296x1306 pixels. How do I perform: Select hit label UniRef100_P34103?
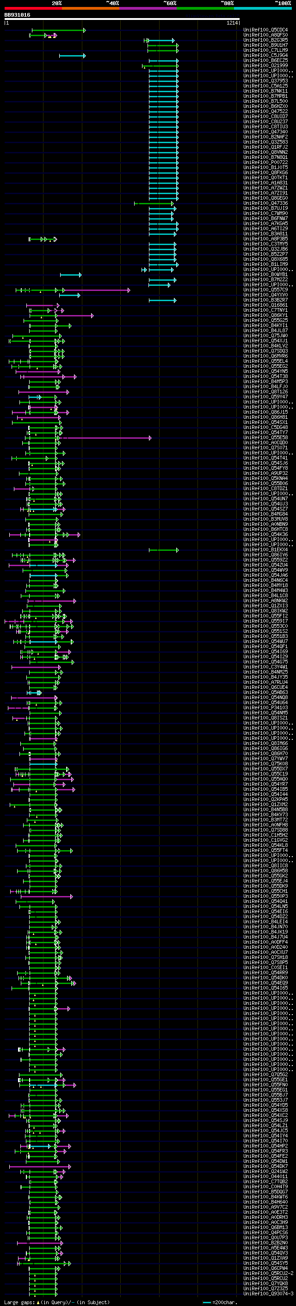[265, 708]
